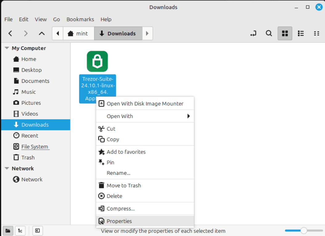
Task: Open Home in the sidebar
Action: pos(36,59)
